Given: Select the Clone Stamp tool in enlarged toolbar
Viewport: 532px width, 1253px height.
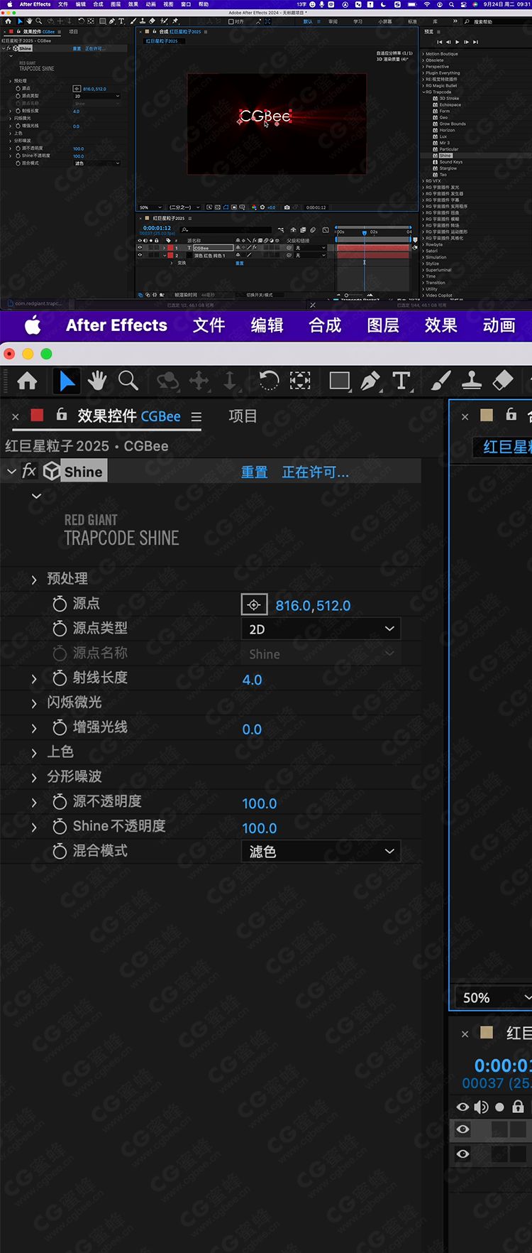Looking at the screenshot, I should coord(472,381).
